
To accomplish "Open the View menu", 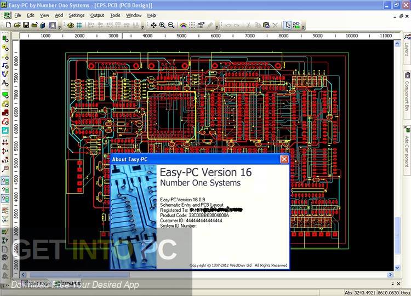I will tap(44, 15).
